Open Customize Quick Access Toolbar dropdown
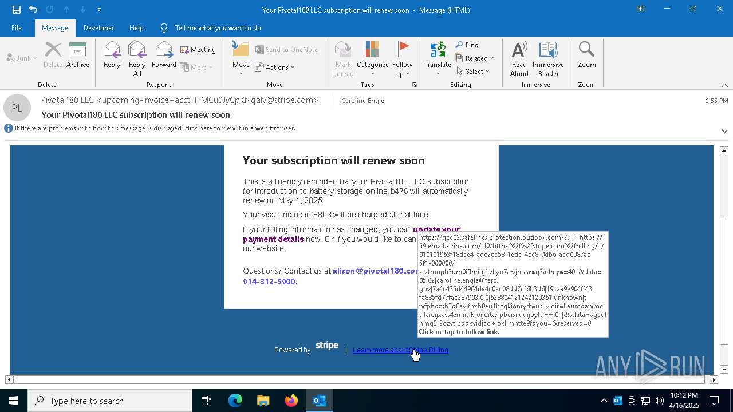This screenshot has height=412, width=733. pos(100,10)
